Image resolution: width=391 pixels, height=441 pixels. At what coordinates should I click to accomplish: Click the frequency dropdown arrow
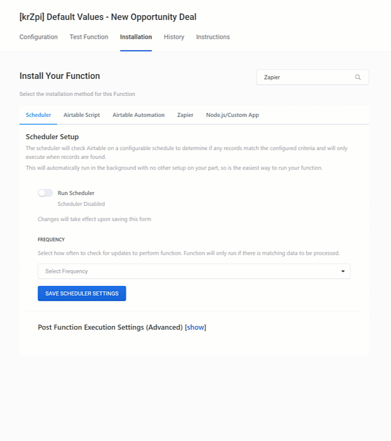point(343,271)
